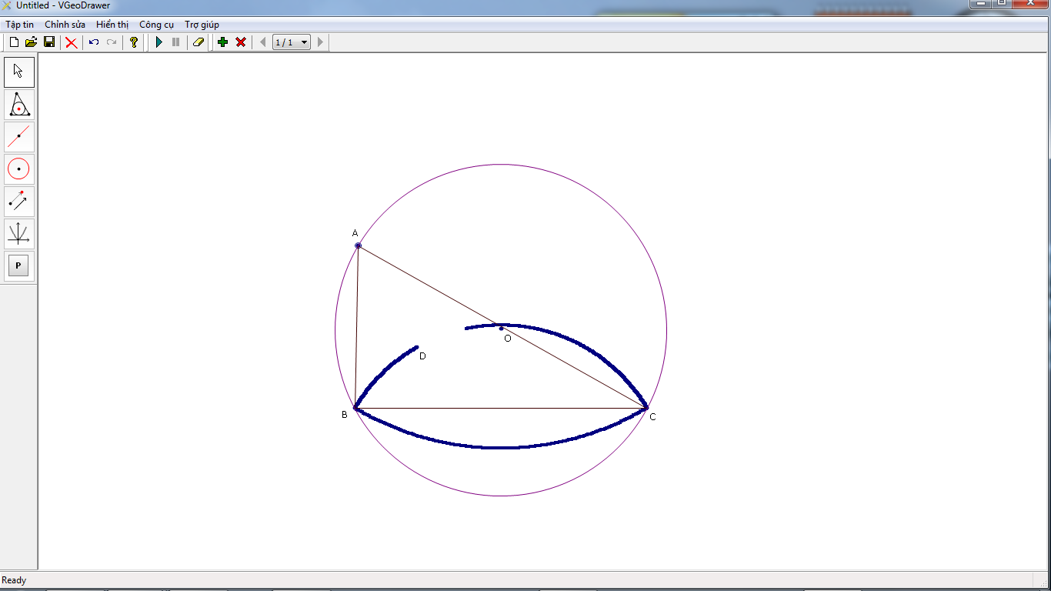Screen dimensions: 1051x591
Task: Open help with the question mark icon
Action: (134, 42)
